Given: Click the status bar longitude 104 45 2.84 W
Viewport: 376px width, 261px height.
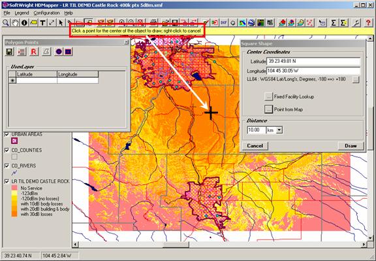Looking at the screenshot, I should 57,256.
